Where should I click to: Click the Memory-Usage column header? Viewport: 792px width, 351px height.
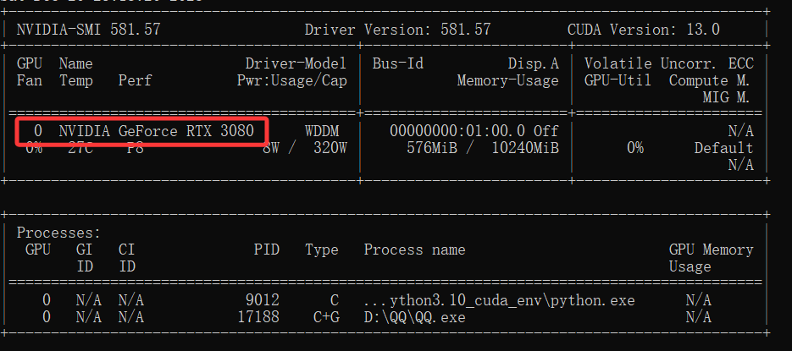point(507,81)
